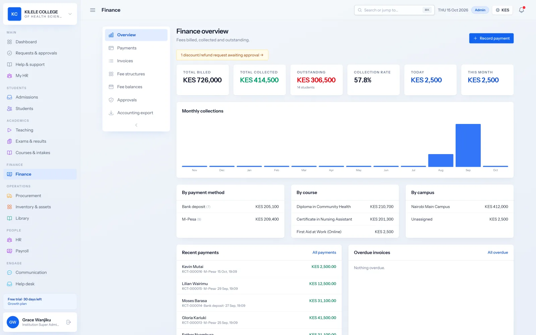Image resolution: width=536 pixels, height=335 pixels.
Task: Click the Record payment button
Action: pos(491,38)
